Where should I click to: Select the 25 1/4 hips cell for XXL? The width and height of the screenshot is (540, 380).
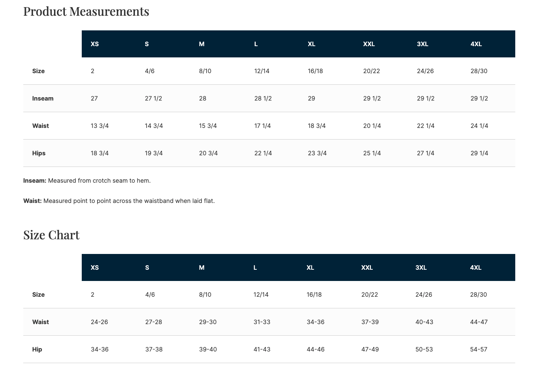coord(372,153)
